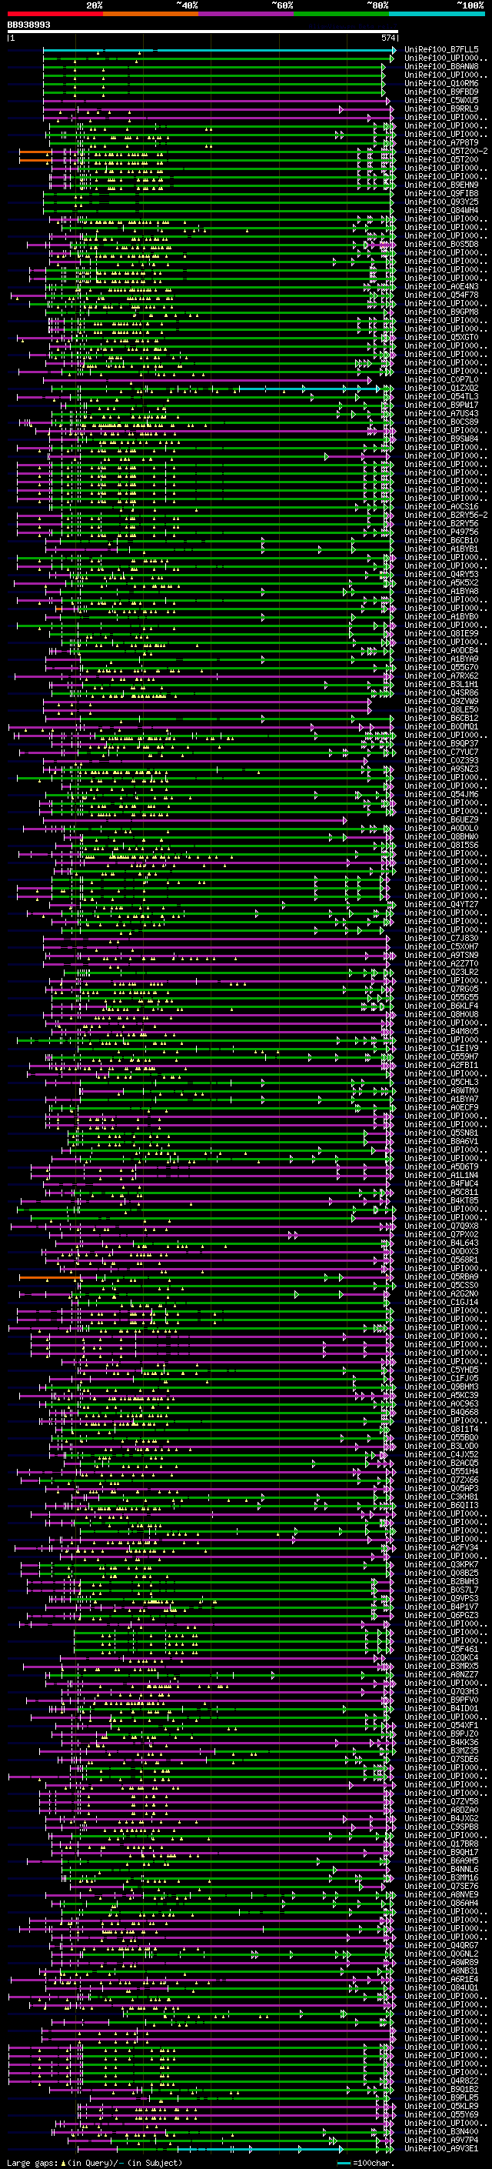492x2169 pixels.
Task: Click hit name UniRef100_B3L0D0
Action: tap(441, 1447)
